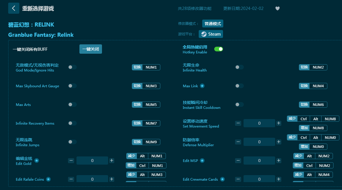This screenshot has width=342, height=190.
Task: Click 增加 NUM8 increase hotkey for speed
Action: coord(313,128)
